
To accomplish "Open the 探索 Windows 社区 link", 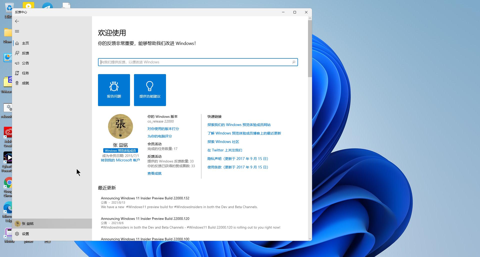I will click(223, 142).
